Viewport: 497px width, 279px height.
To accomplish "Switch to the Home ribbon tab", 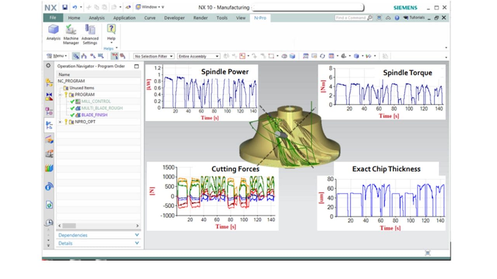I will click(74, 18).
